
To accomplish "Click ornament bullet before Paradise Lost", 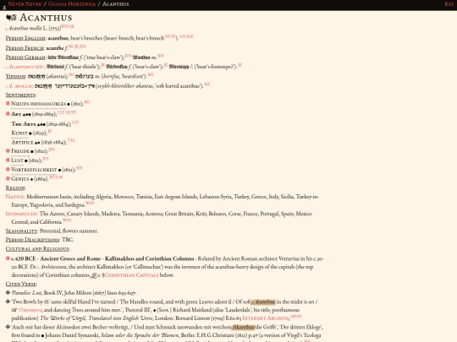I will click(x=8, y=292).
